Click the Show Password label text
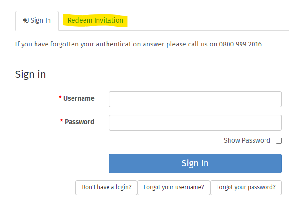The image size is (289, 207). (x=247, y=140)
